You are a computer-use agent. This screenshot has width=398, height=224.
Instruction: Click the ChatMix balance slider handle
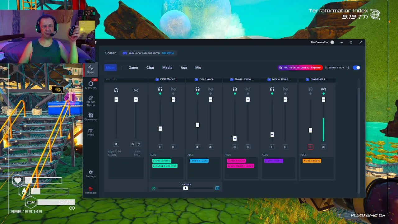[x=185, y=188]
